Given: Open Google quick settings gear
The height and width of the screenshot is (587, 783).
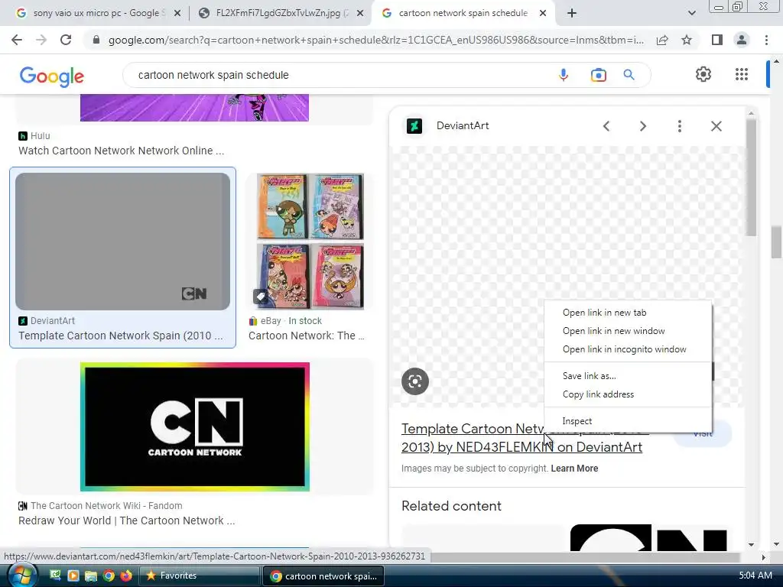Looking at the screenshot, I should (x=703, y=74).
